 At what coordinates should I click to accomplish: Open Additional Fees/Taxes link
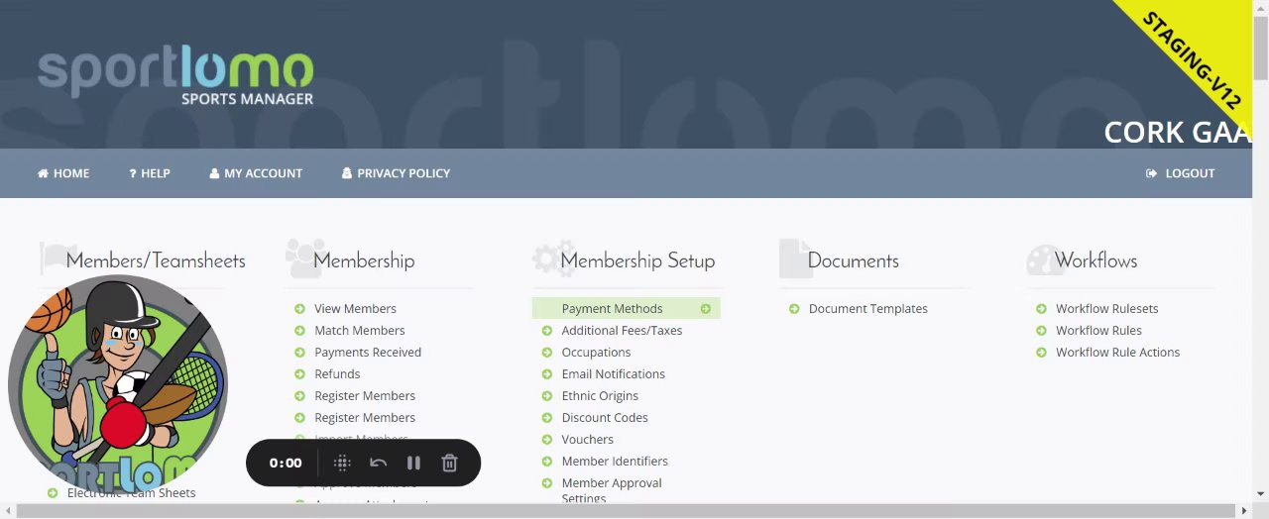click(x=622, y=331)
